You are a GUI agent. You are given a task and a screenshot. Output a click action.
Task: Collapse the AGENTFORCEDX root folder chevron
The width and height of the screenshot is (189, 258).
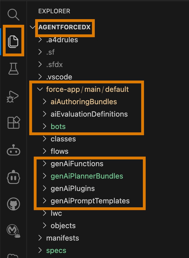coord(32,27)
